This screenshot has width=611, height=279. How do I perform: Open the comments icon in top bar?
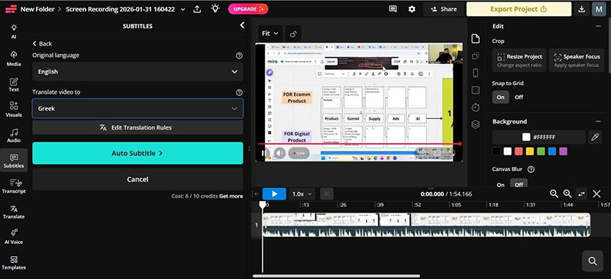click(x=393, y=9)
